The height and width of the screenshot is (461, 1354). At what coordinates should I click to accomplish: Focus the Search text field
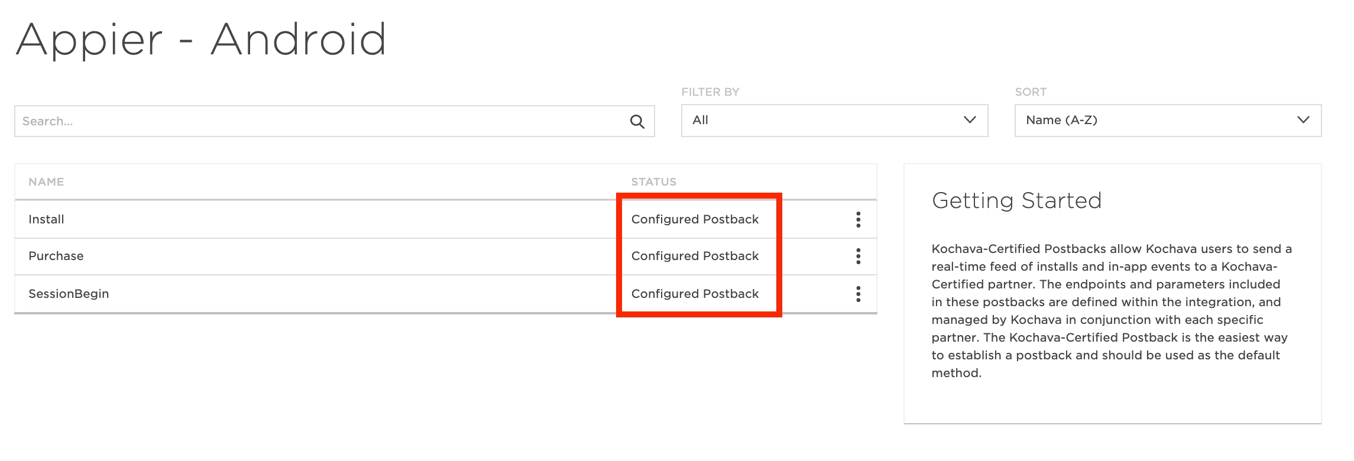pos(319,121)
